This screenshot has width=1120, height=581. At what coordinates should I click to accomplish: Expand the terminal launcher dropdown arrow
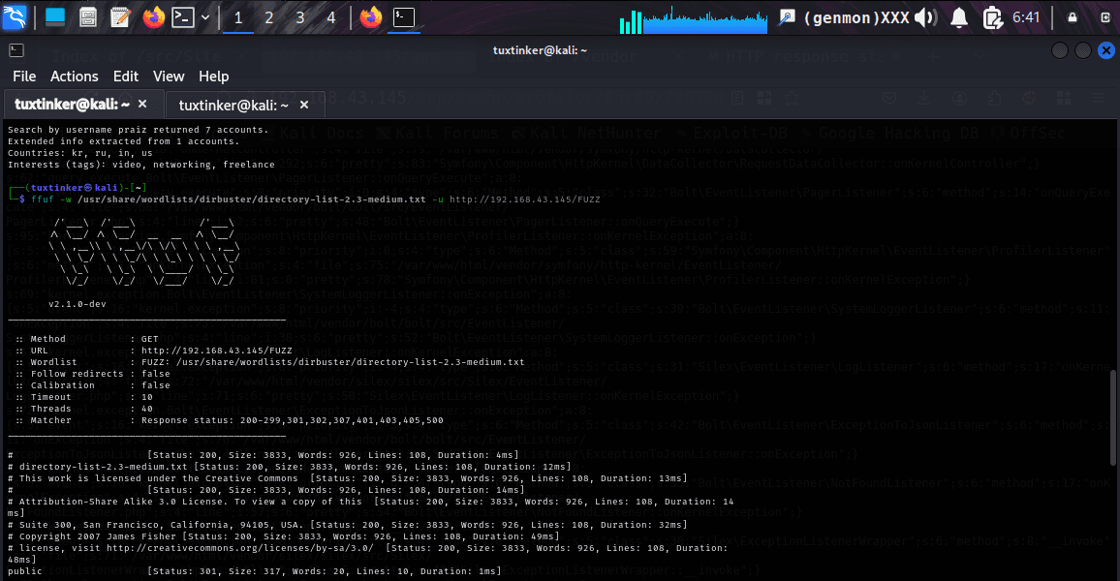coord(204,16)
